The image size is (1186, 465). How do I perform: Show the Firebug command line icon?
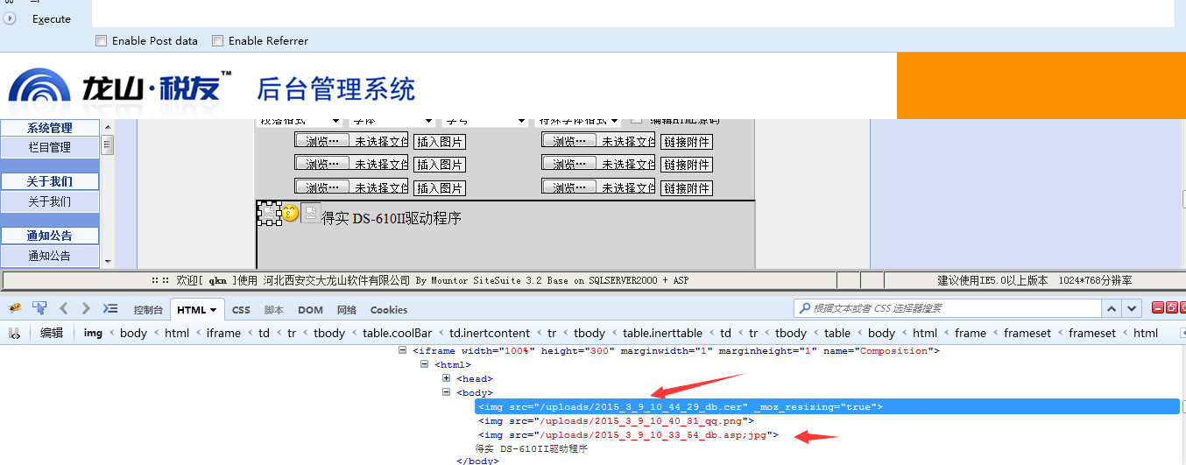110,308
